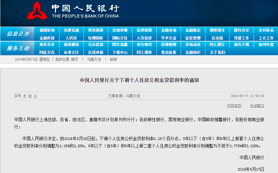
Task: Click the People's Bank of China logo
Action: pyautogui.click(x=36, y=12)
